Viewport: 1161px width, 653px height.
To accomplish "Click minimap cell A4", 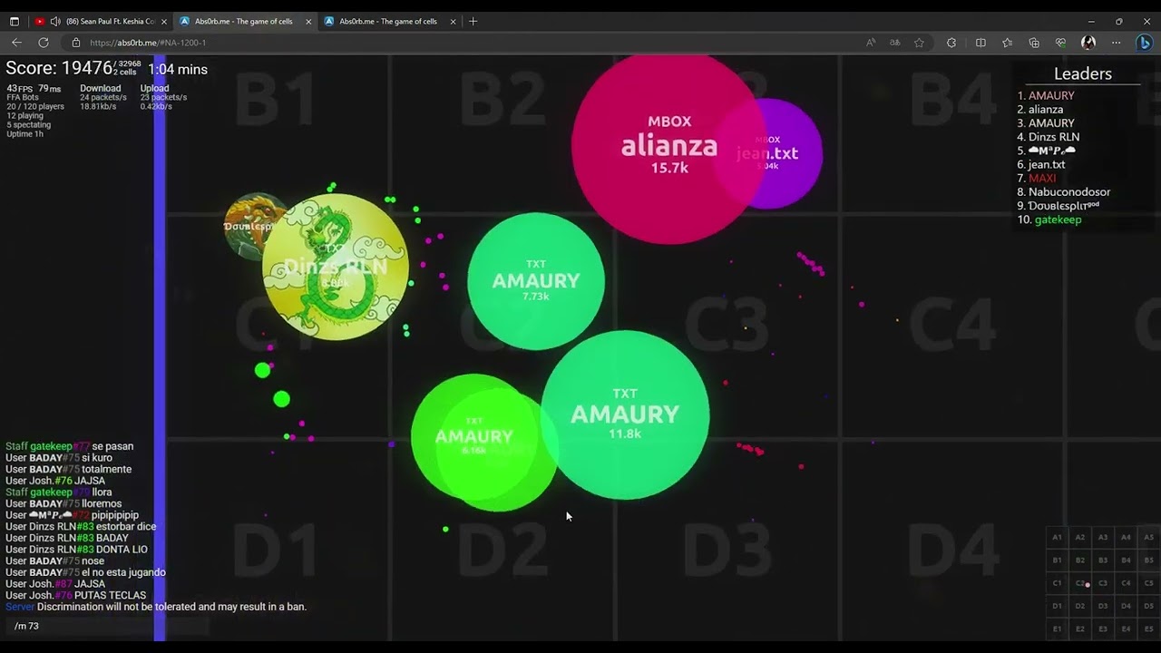I will pos(1126,537).
